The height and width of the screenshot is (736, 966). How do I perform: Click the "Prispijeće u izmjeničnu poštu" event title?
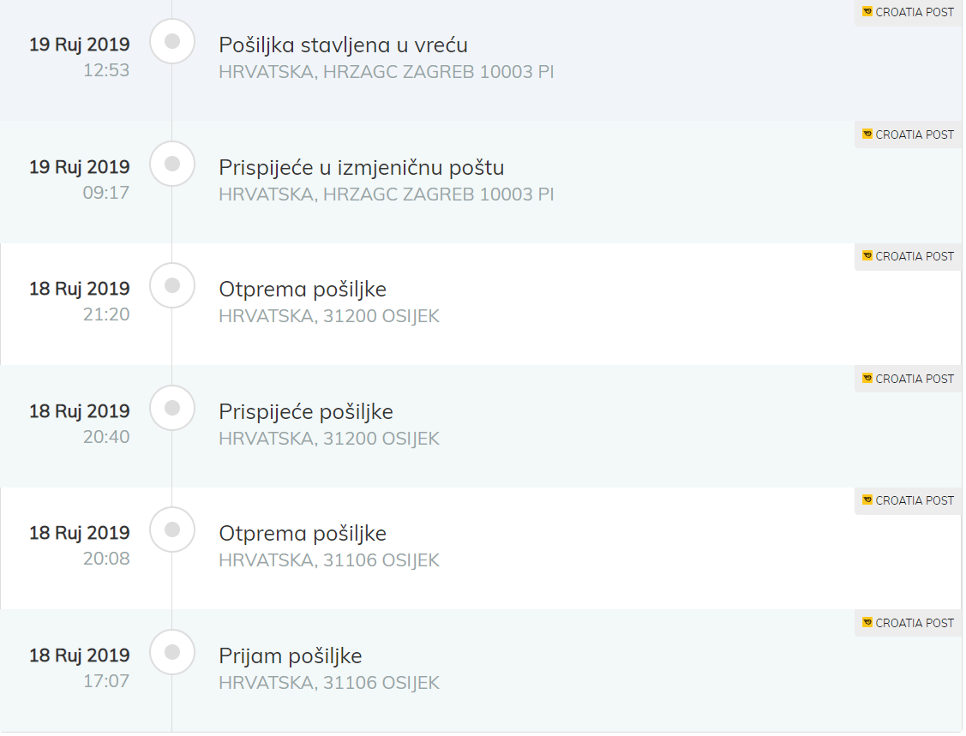[x=361, y=167]
